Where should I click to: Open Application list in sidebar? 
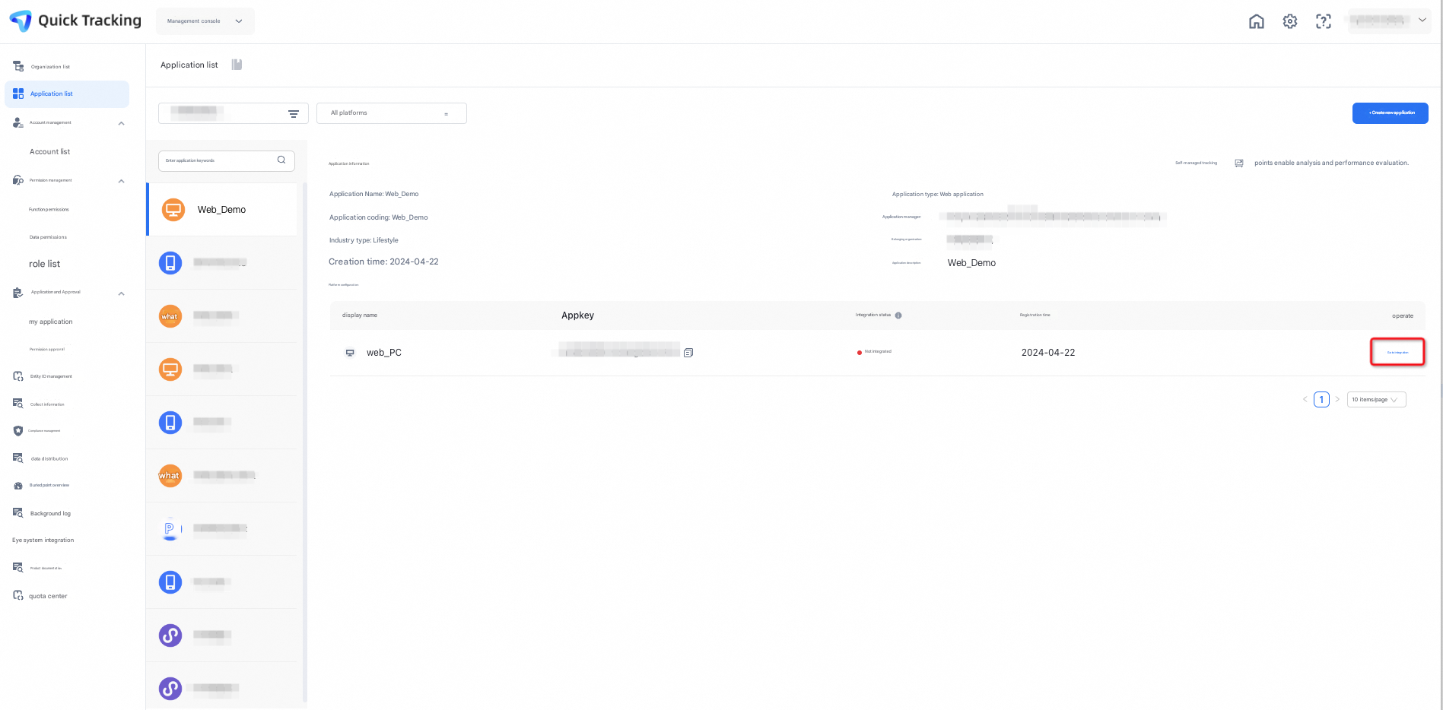[67, 94]
